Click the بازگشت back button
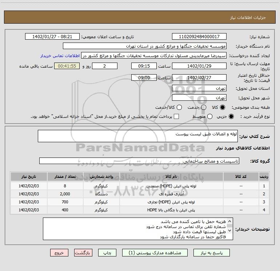The height and width of the screenshot is (271, 280). 83,253
